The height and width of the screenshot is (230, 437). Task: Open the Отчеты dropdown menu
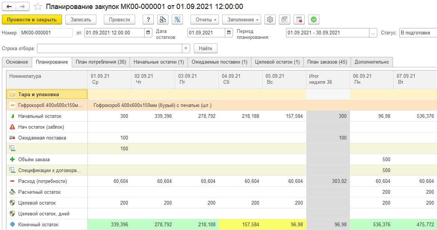pos(205,19)
